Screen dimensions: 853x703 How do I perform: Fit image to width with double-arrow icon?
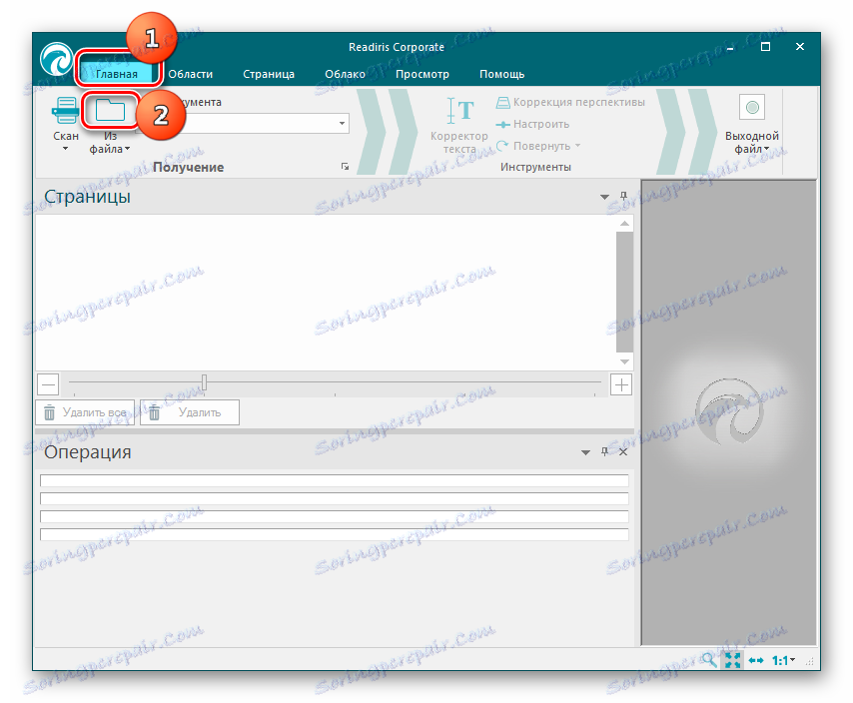tap(756, 660)
